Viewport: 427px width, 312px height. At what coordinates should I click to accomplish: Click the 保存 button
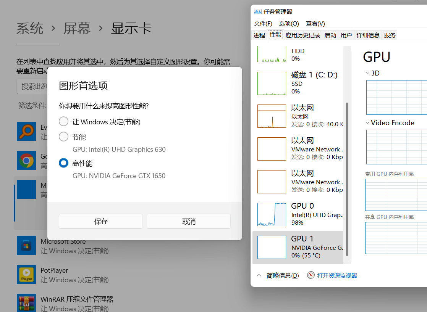[101, 221]
